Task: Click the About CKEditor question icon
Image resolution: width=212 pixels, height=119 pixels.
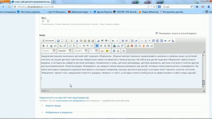Action: click(124, 51)
